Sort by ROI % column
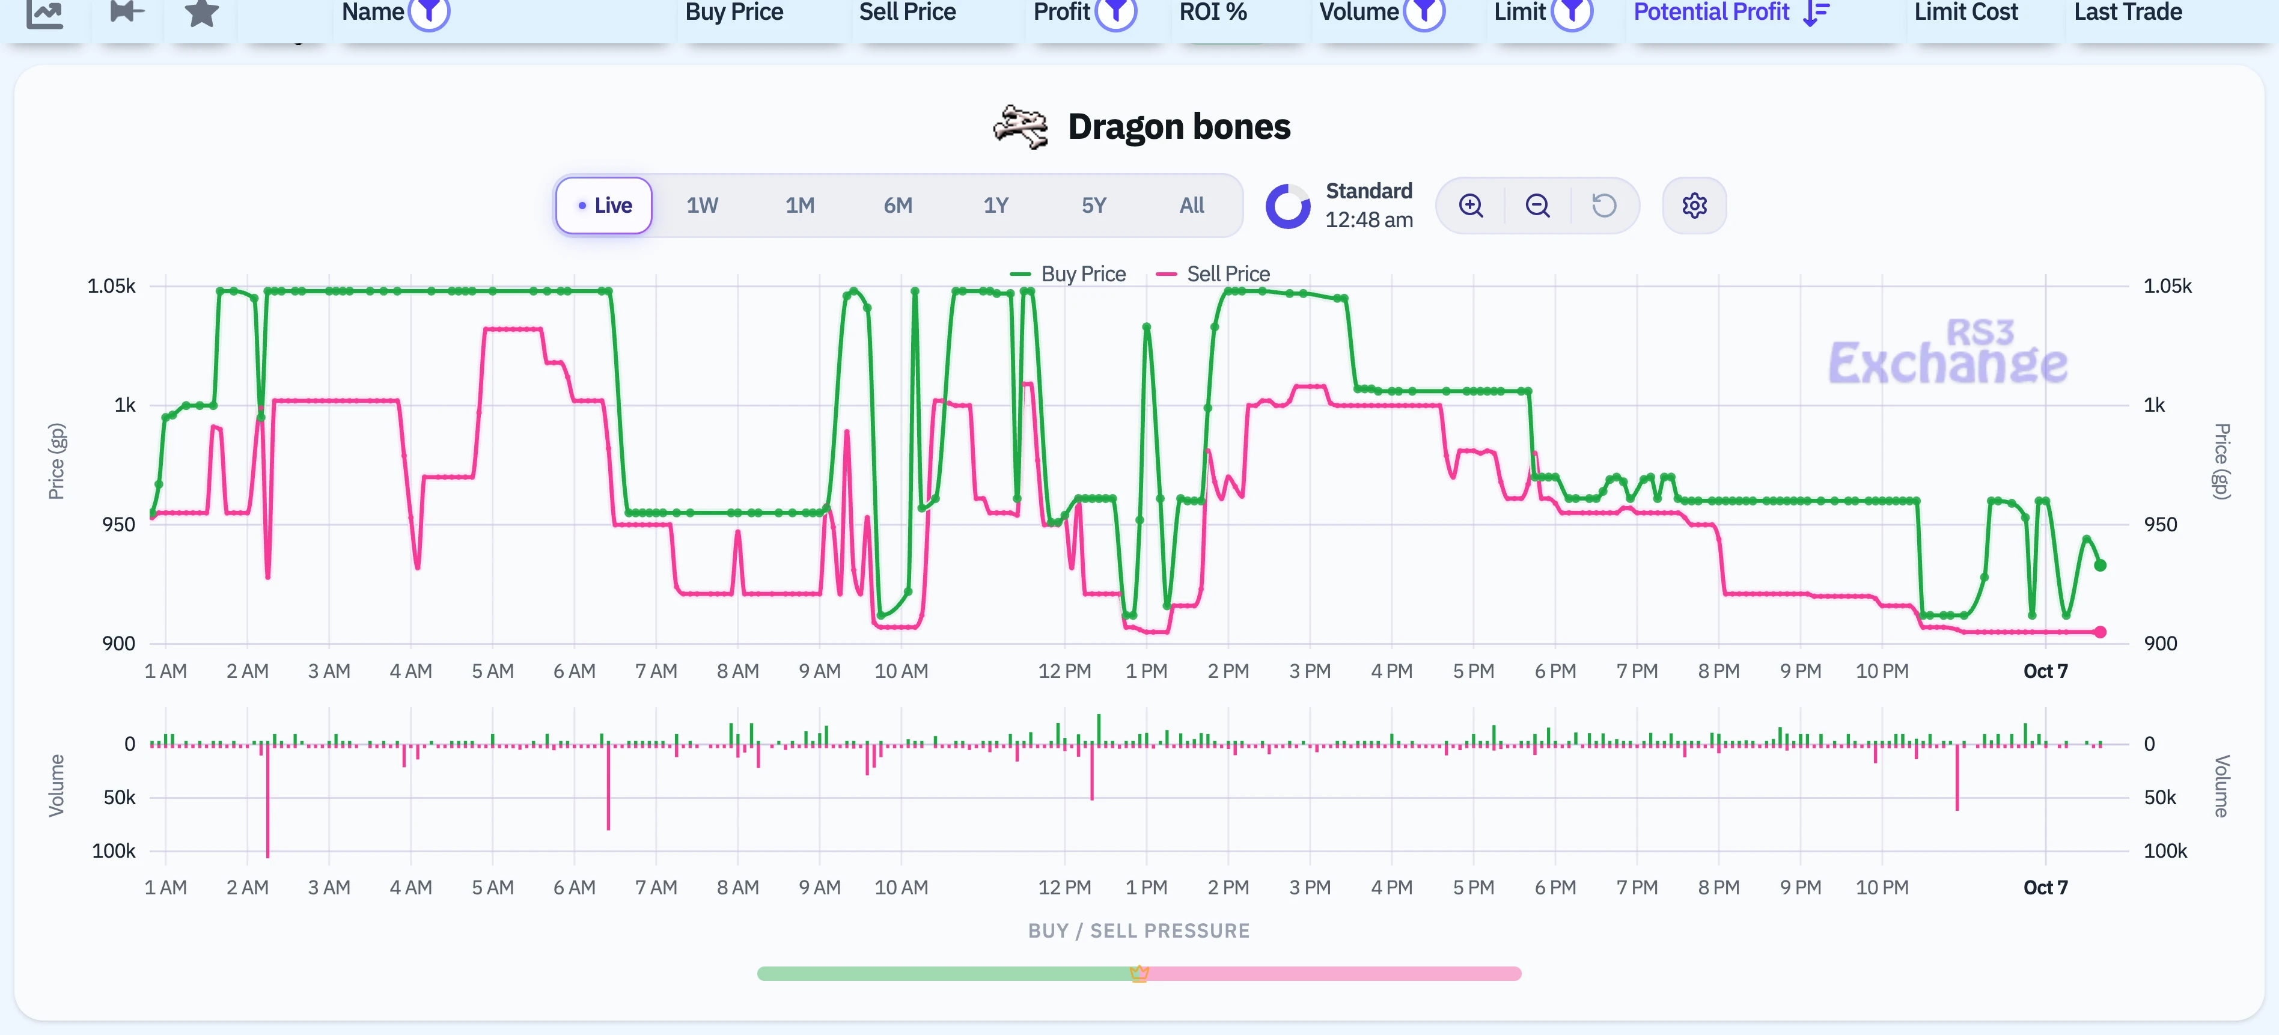The height and width of the screenshot is (1035, 2279). (1213, 11)
